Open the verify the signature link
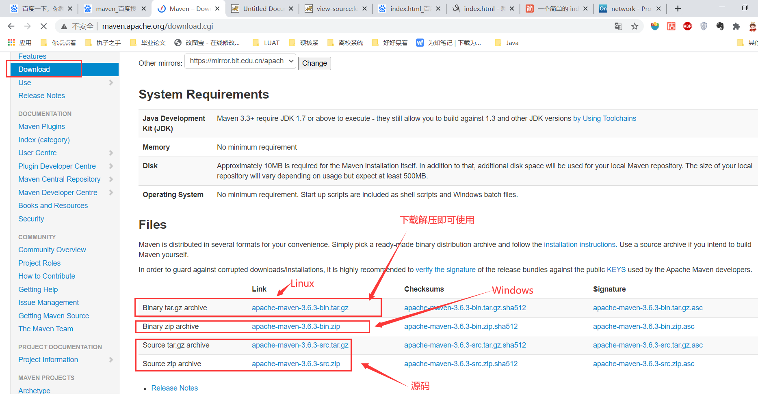 pos(445,270)
